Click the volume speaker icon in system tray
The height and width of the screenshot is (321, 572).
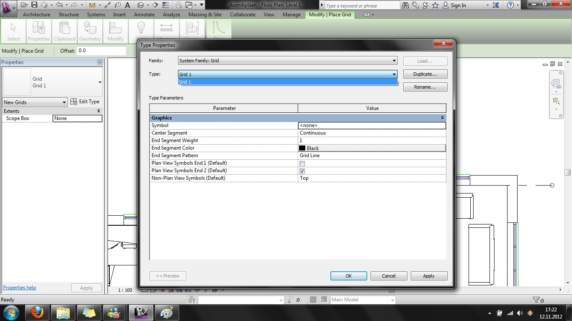pos(520,313)
